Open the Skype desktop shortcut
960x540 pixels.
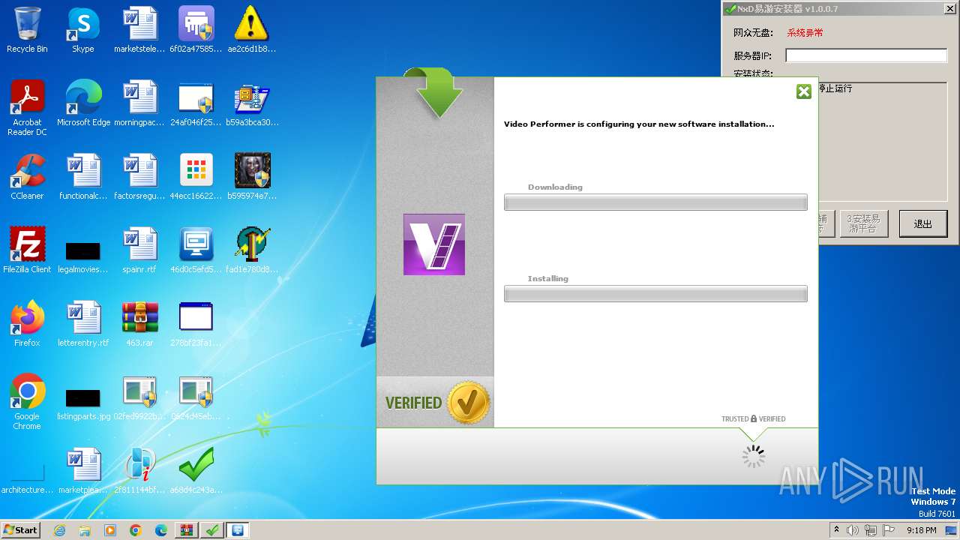83,30
